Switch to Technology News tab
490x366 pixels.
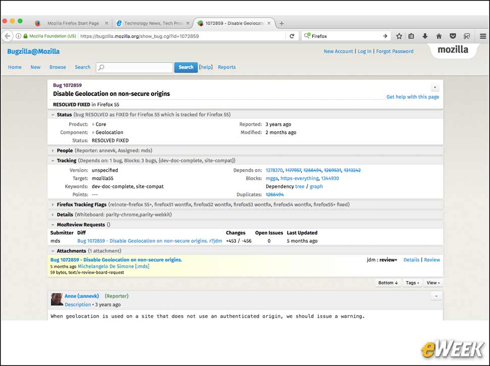(x=153, y=23)
